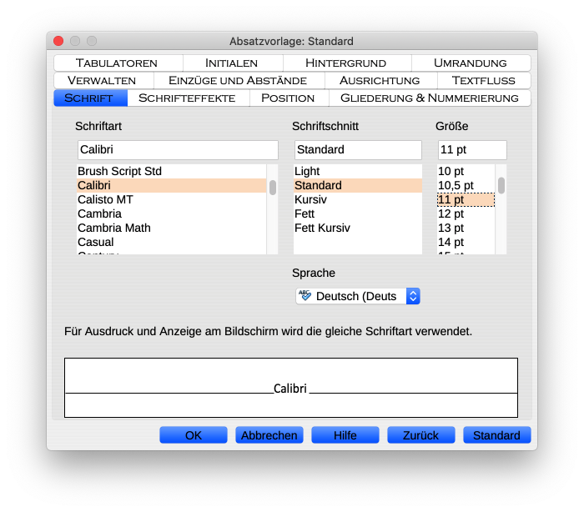Open the Sprache language dropdown
584x512 pixels.
(x=358, y=296)
